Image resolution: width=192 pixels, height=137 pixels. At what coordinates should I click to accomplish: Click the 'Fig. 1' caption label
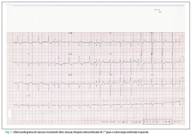pyautogui.click(x=8, y=132)
